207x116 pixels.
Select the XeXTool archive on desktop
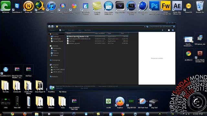(x=28, y=71)
